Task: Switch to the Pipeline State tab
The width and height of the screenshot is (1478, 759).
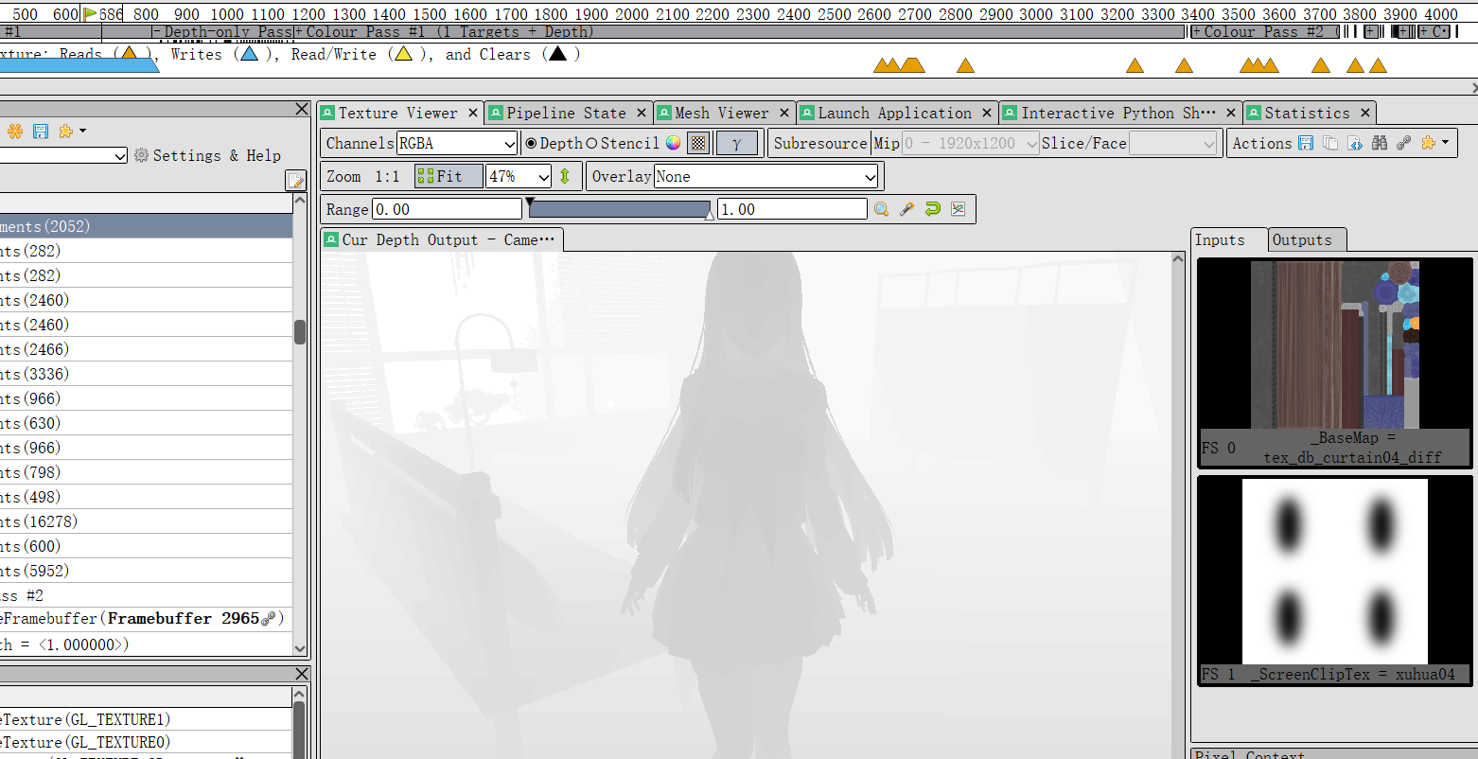Action: click(x=565, y=114)
